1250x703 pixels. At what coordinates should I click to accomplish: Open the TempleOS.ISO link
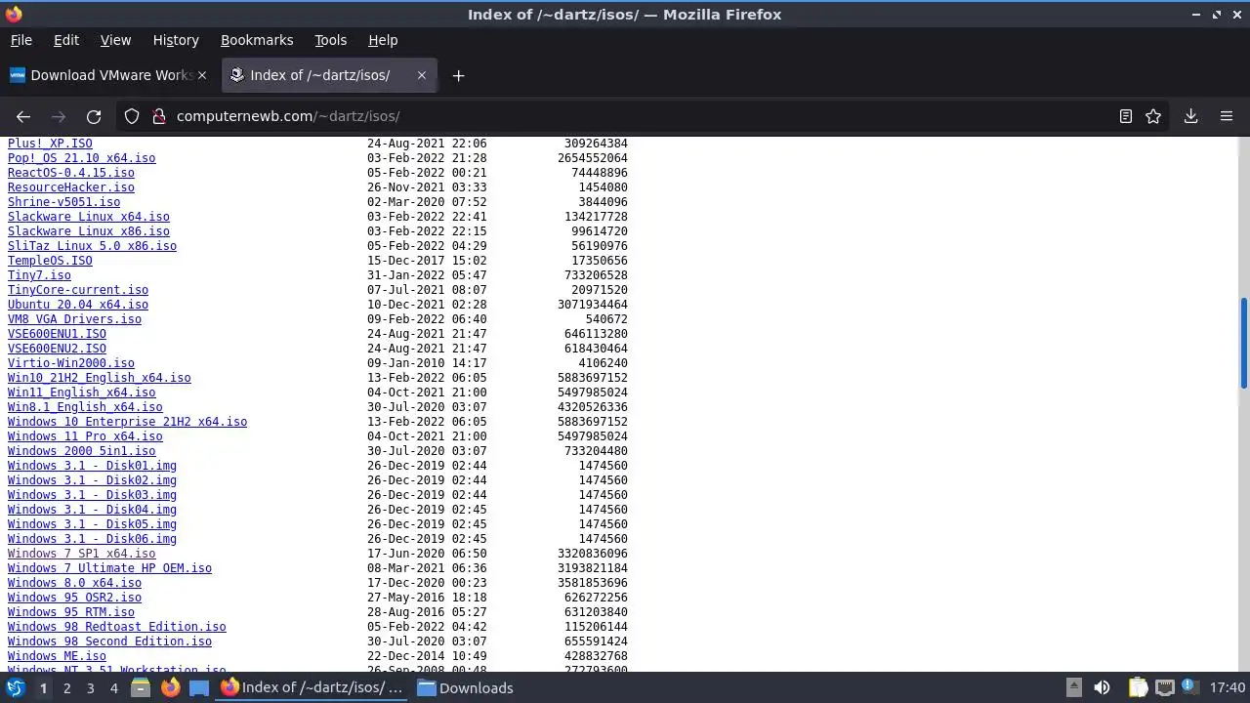click(x=50, y=261)
